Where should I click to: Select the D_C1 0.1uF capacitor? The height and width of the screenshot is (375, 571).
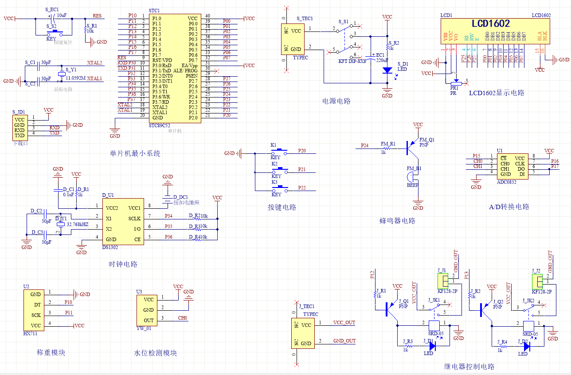pyautogui.click(x=58, y=190)
